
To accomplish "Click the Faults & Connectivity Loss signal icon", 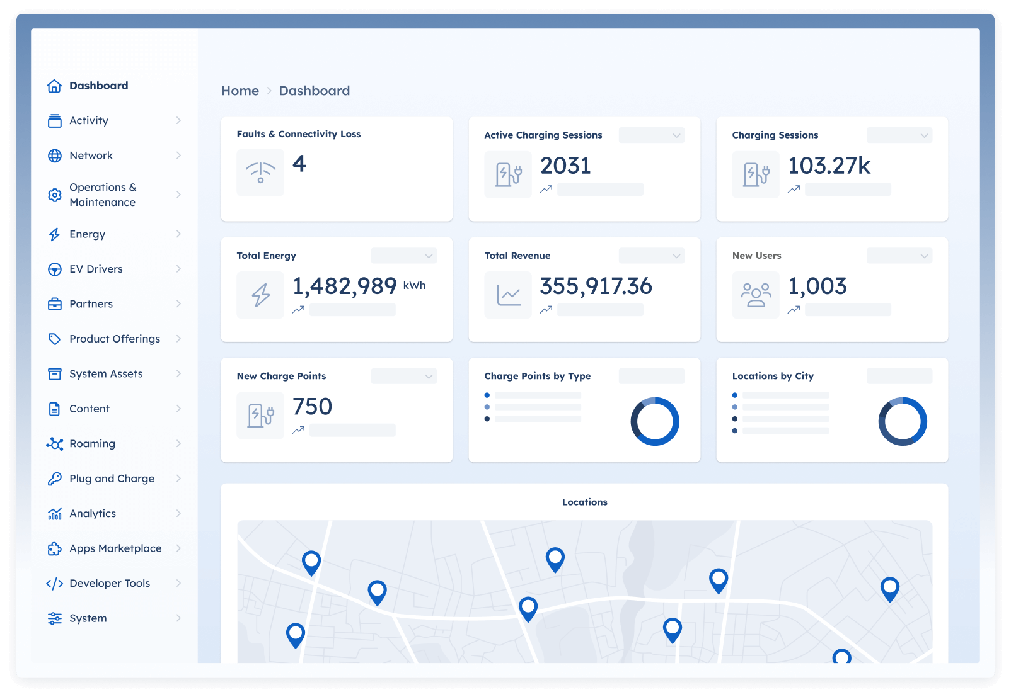I will pyautogui.click(x=260, y=173).
